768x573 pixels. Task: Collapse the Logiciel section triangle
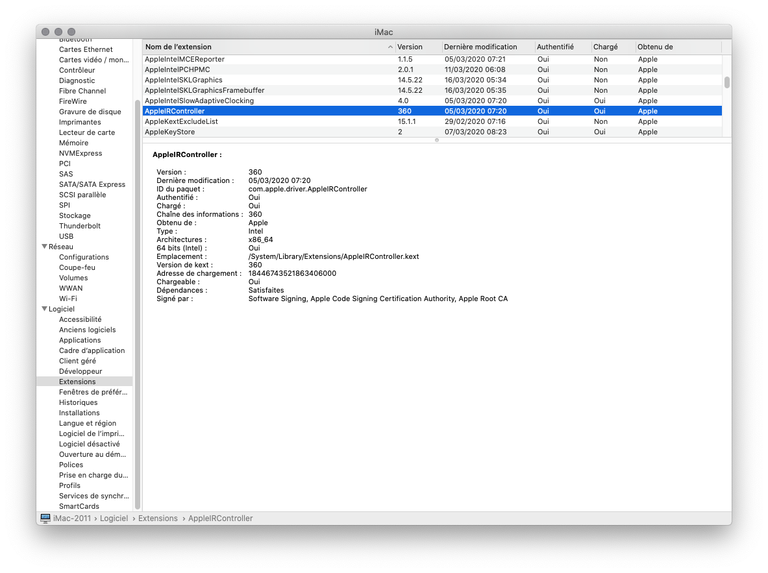tap(45, 308)
